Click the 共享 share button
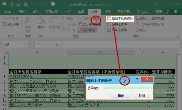This screenshot has height=110, width=182. [172, 12]
